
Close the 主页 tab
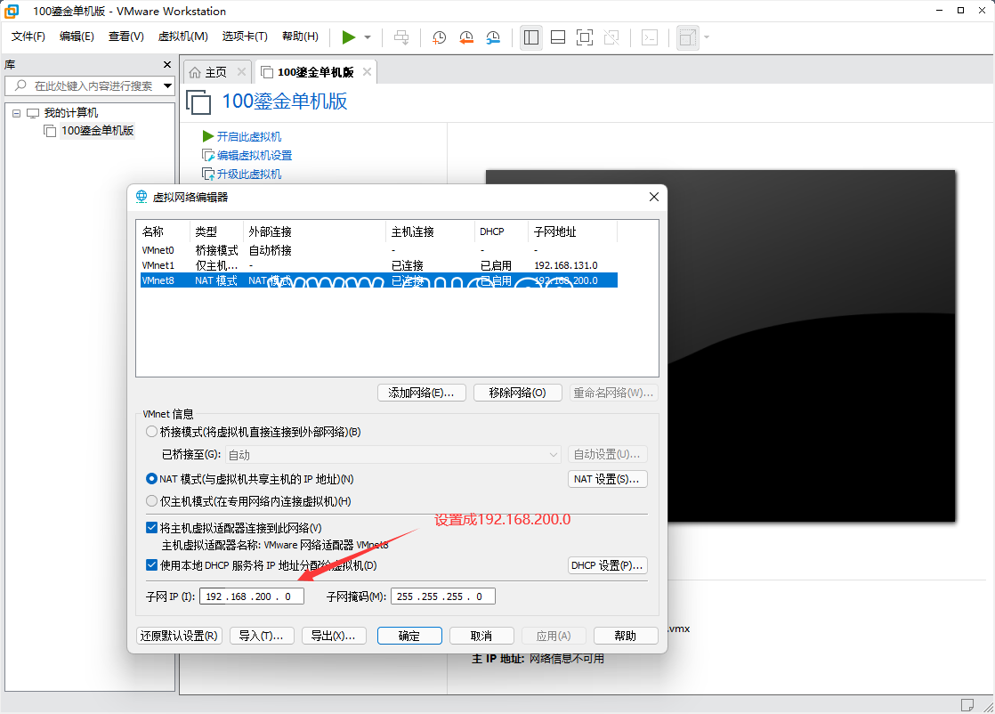point(242,72)
